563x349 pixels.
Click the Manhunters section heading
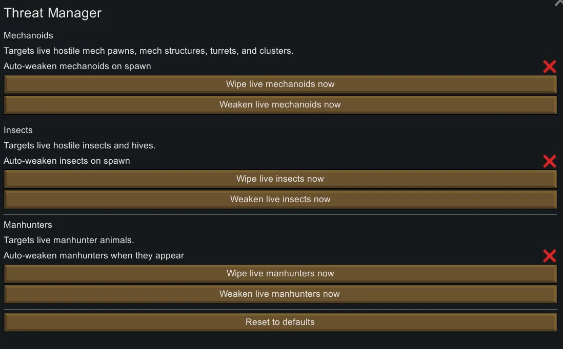click(28, 225)
